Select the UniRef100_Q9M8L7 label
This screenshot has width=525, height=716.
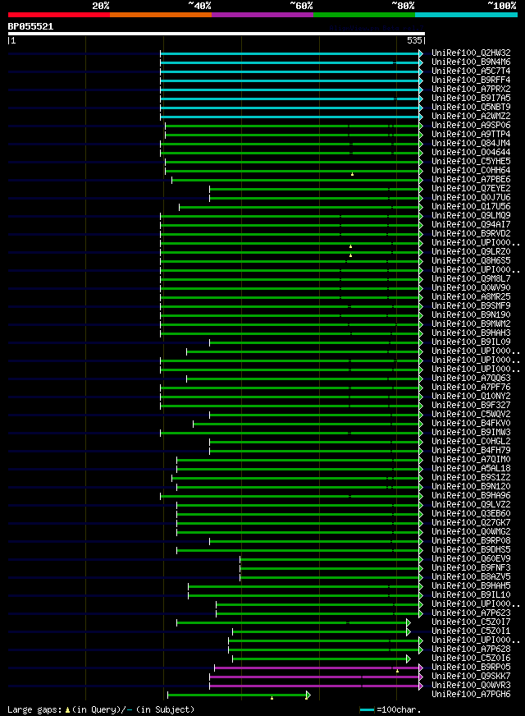pyautogui.click(x=471, y=279)
